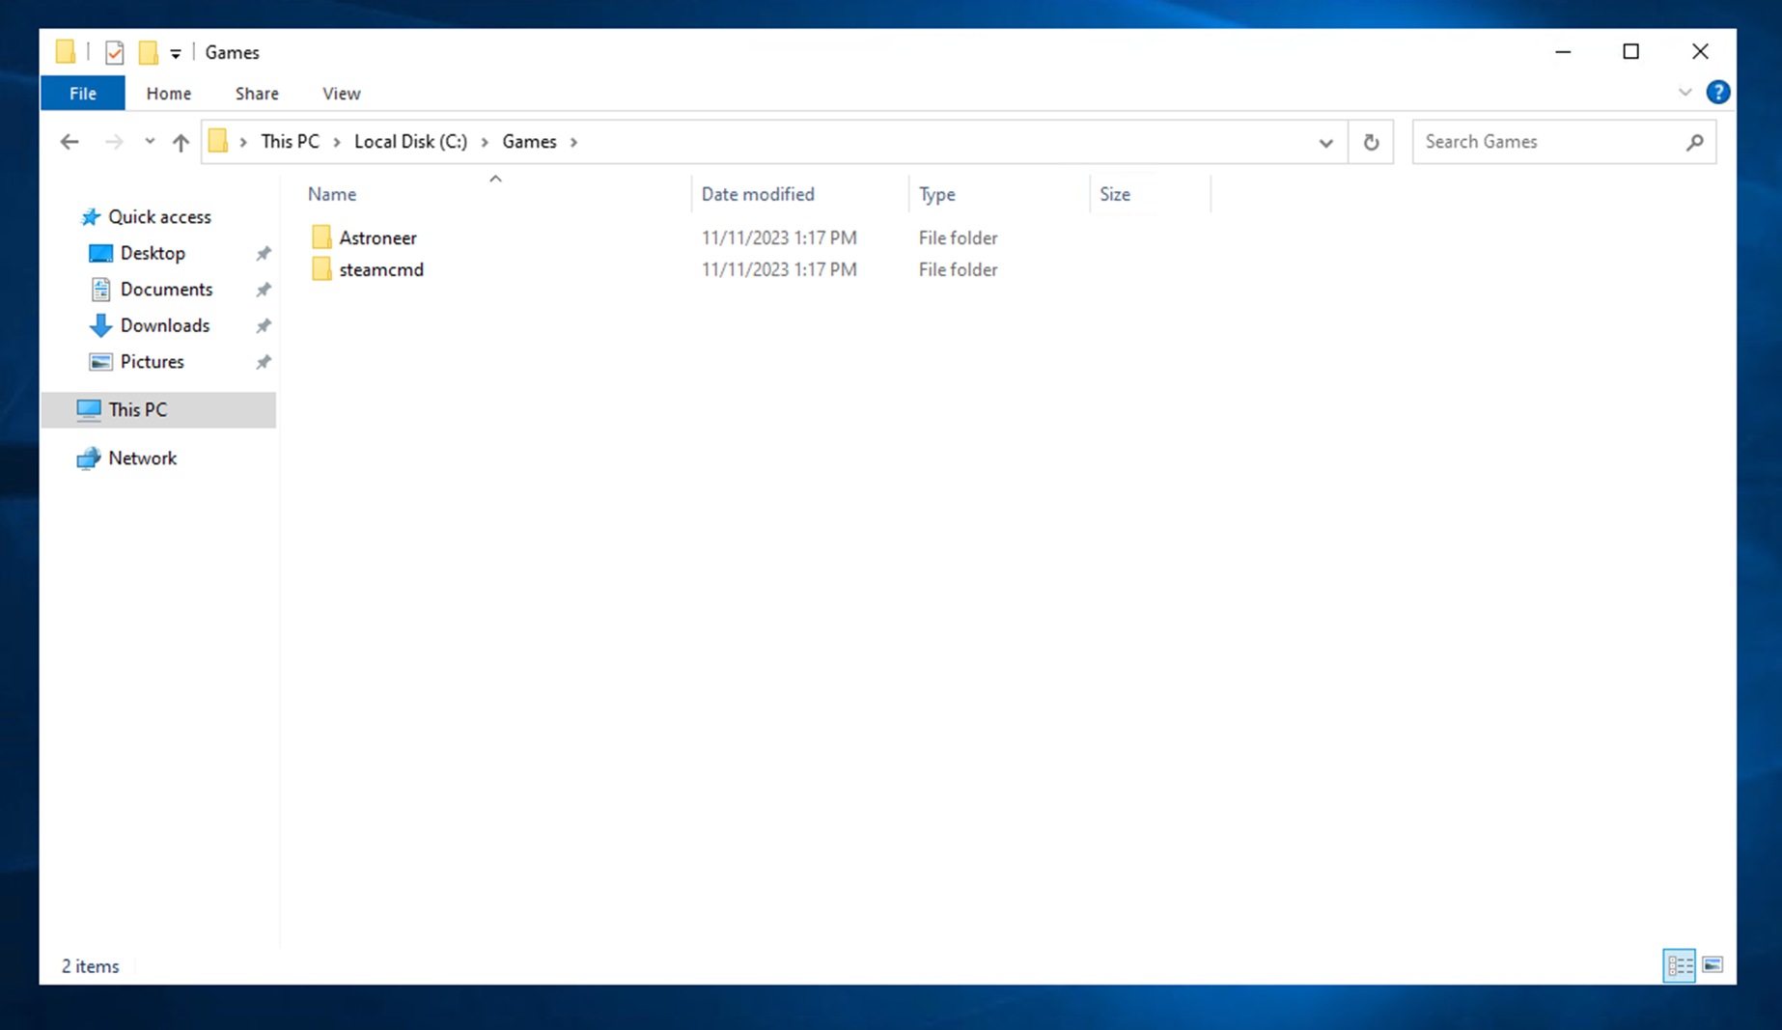Viewport: 1782px width, 1030px height.
Task: Open the File menu
Action: pos(83,94)
